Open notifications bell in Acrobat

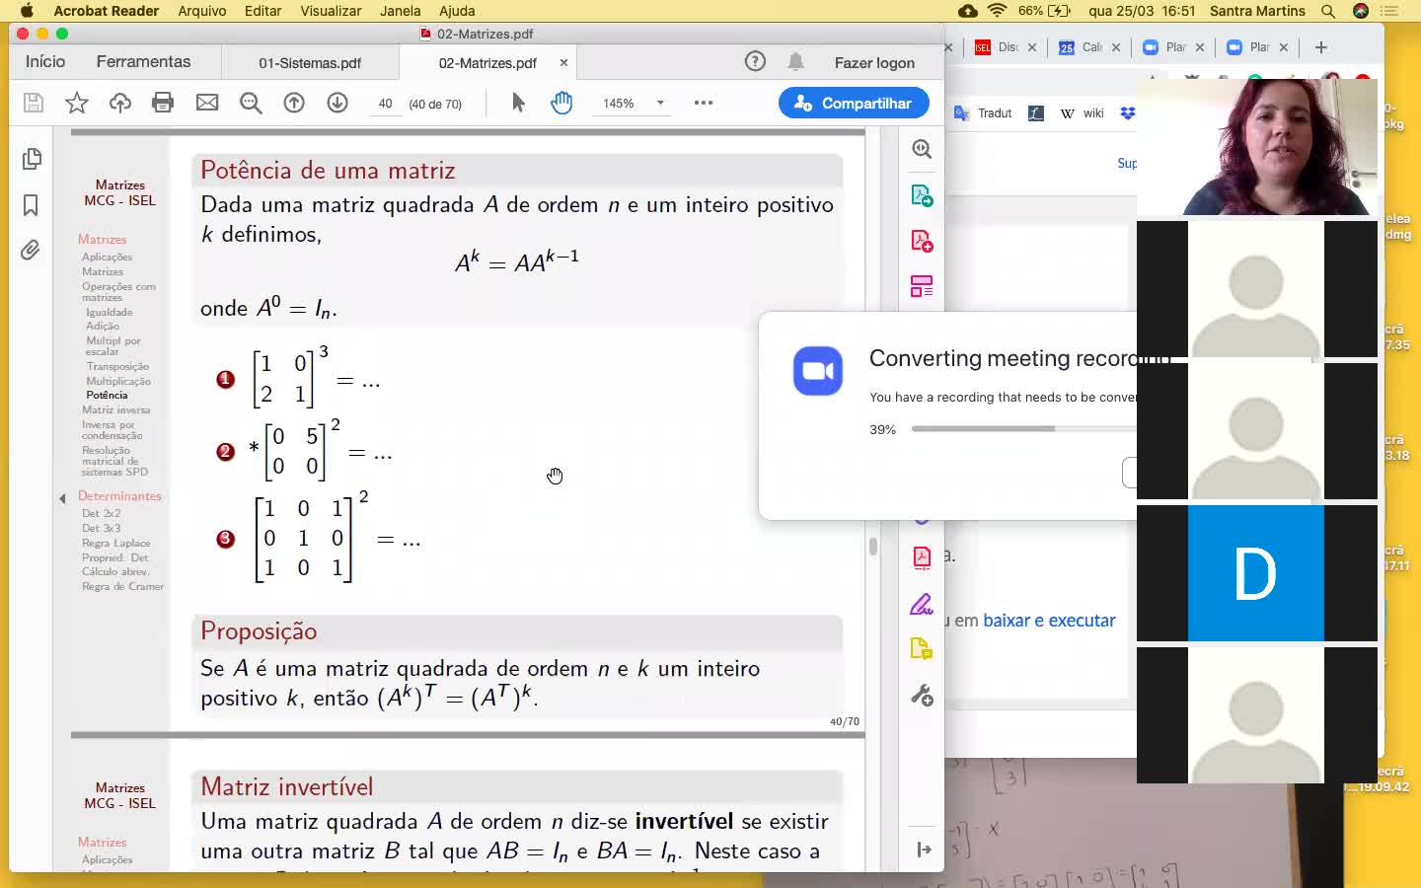pyautogui.click(x=795, y=61)
